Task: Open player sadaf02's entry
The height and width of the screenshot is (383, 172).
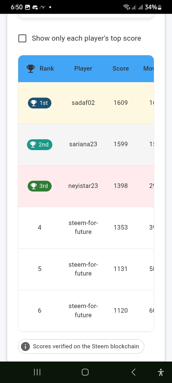Action: coord(83,103)
